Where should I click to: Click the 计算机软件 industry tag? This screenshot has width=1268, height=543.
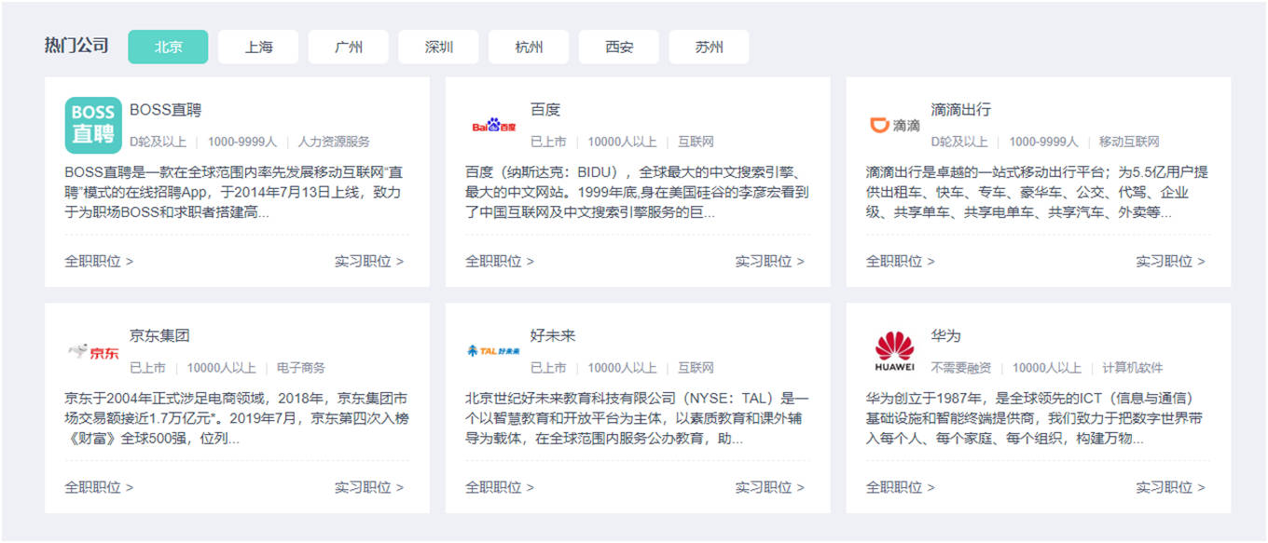point(1133,368)
